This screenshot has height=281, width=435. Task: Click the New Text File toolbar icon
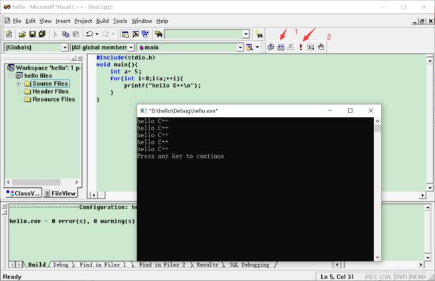pyautogui.click(x=9, y=34)
